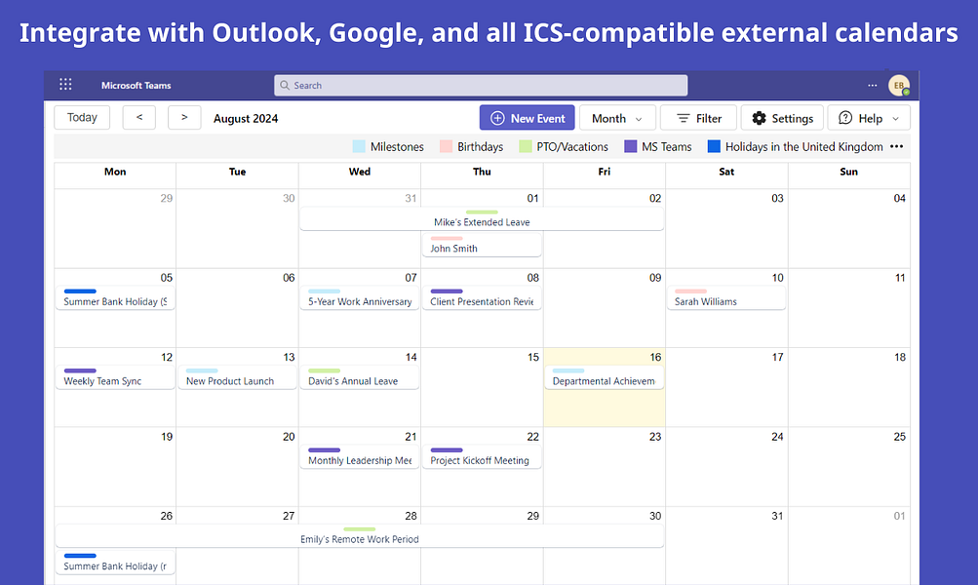Select the Microsoft Teams menu label
The width and height of the screenshot is (978, 585).
(136, 85)
